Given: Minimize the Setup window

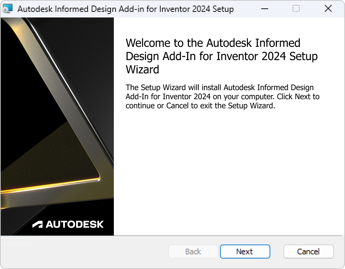Looking at the screenshot, I should (264, 9).
